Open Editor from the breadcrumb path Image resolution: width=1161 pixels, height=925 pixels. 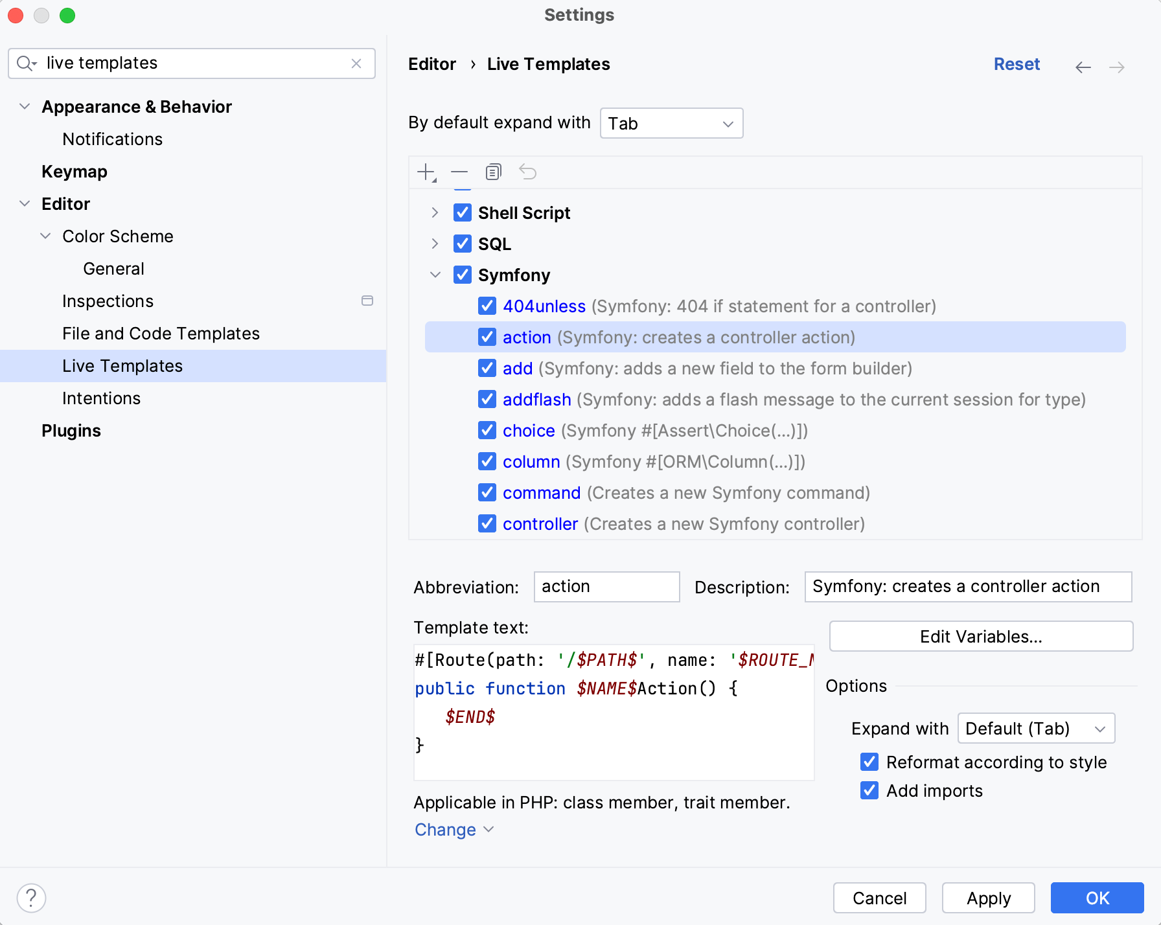(x=431, y=63)
